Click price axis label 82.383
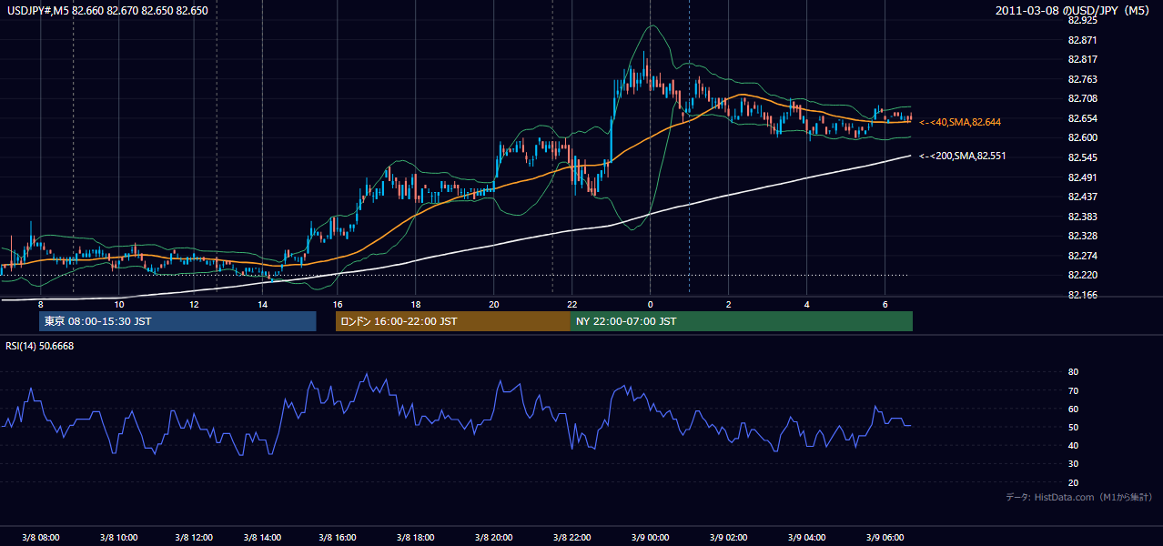This screenshot has width=1163, height=546. click(1083, 217)
